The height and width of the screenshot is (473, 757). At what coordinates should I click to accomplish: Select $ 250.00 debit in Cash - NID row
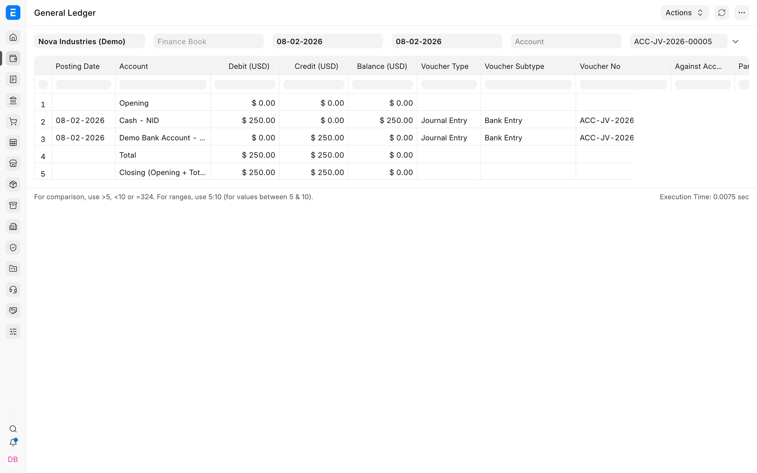[245, 120]
